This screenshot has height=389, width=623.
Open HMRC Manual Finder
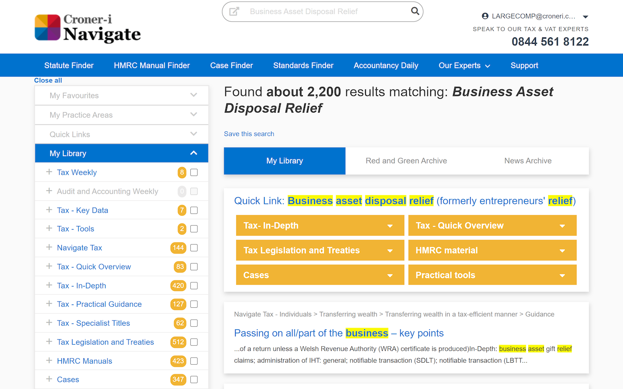click(152, 65)
